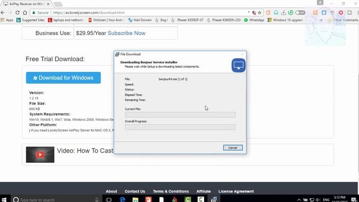359x202 pixels.
Task: Bookmark this page with the star icon
Action: (259, 12)
